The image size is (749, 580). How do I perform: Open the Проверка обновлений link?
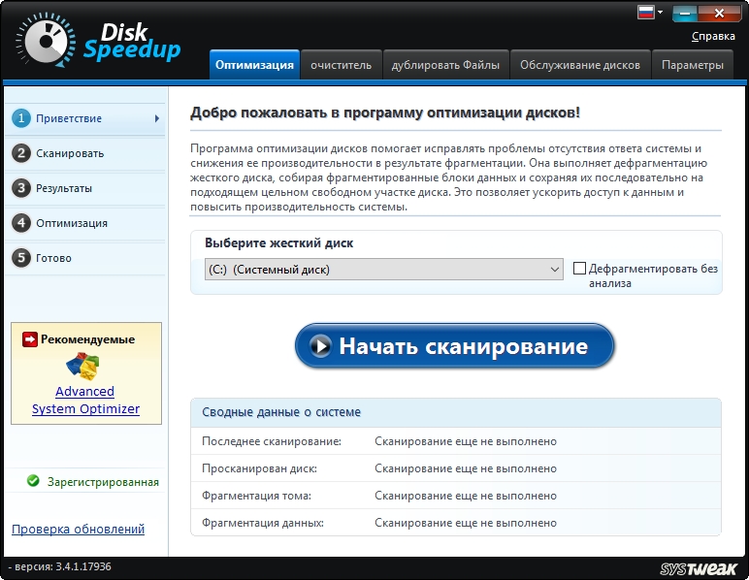(x=78, y=529)
